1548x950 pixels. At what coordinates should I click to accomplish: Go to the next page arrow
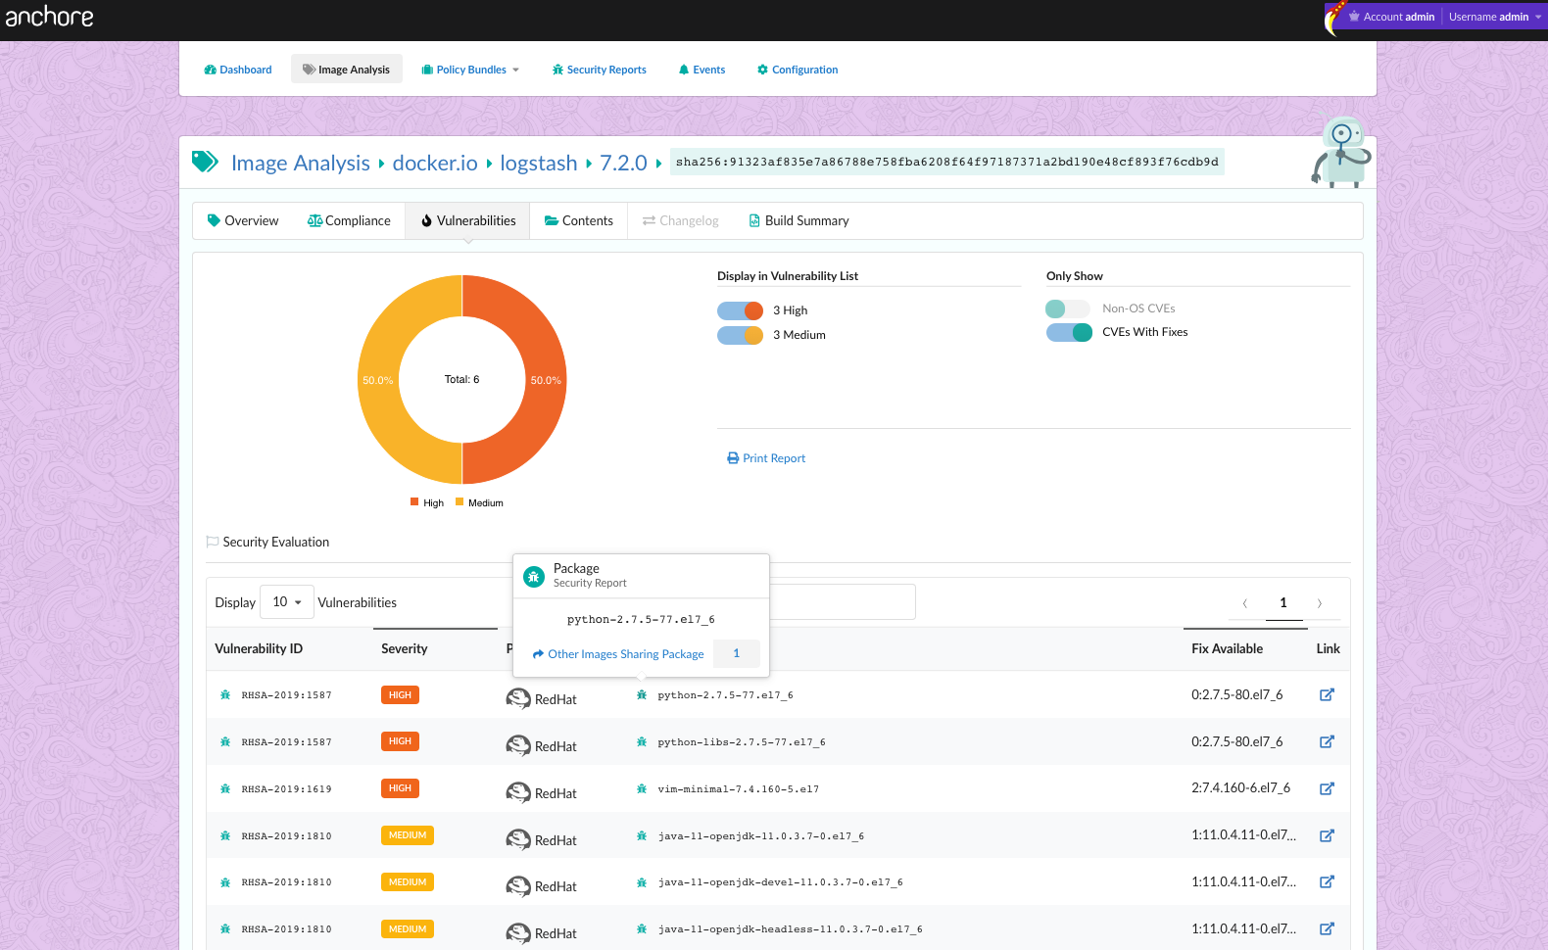(1320, 603)
